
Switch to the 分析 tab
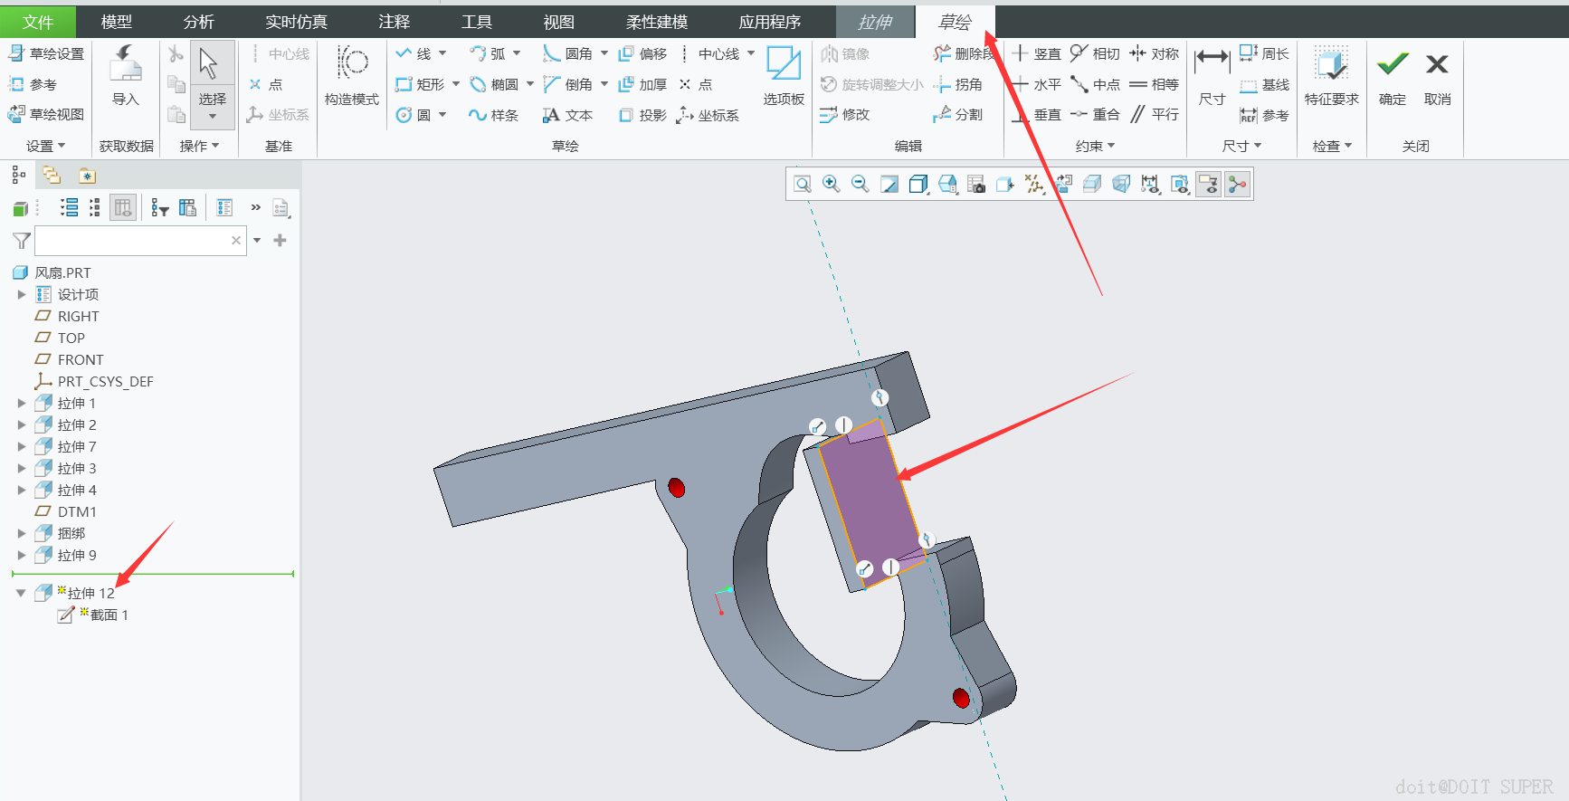click(x=199, y=22)
